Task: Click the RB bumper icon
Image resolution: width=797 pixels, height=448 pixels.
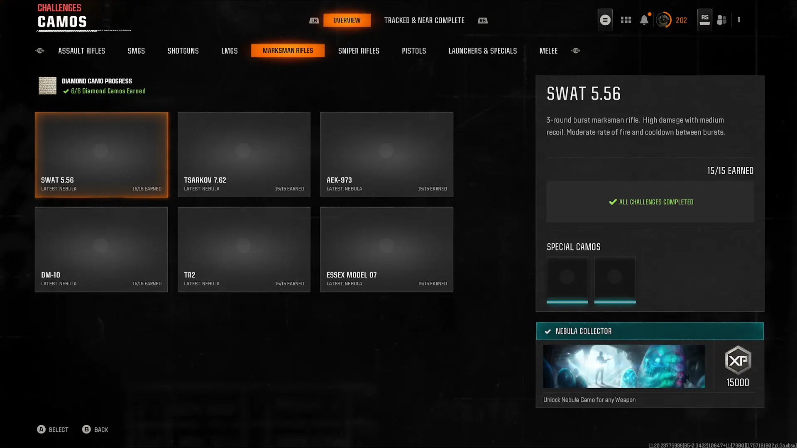Action: (x=482, y=20)
